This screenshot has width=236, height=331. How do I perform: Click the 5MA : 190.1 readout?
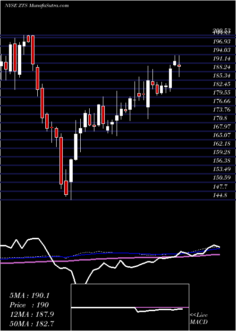point(29,296)
